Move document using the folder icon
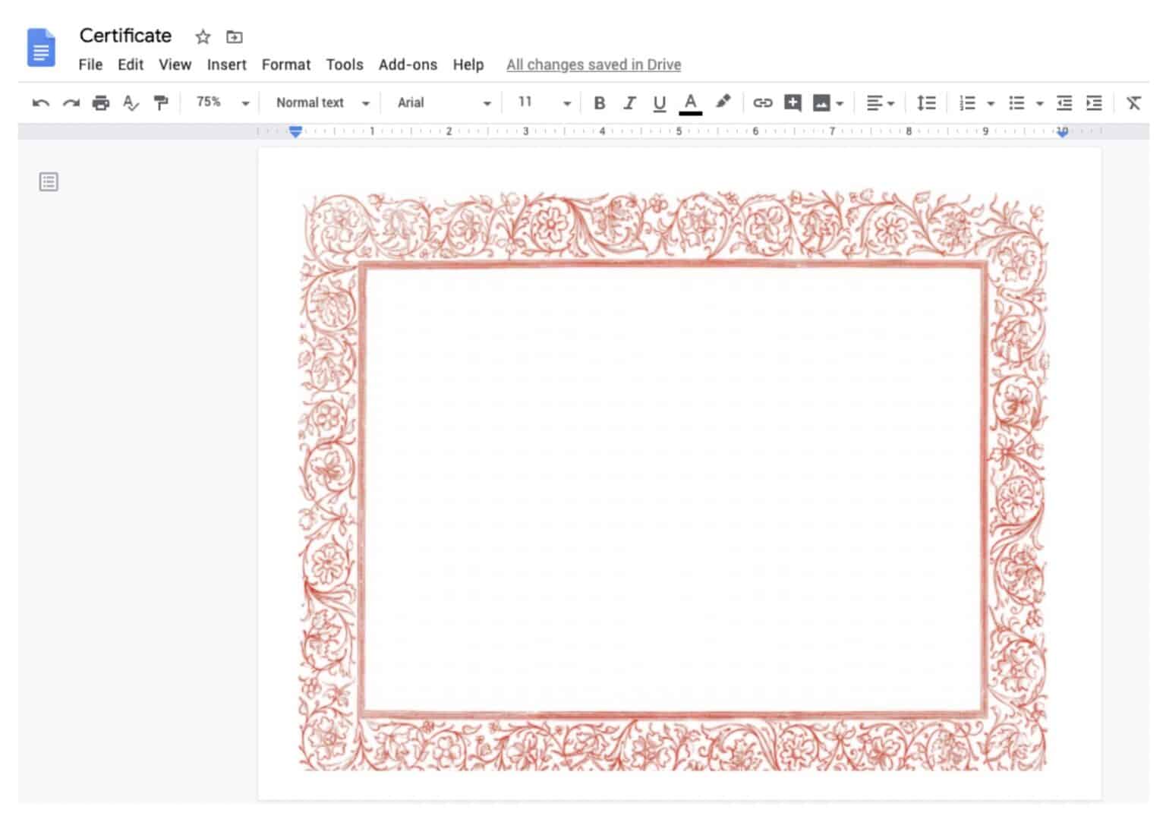 pos(235,36)
